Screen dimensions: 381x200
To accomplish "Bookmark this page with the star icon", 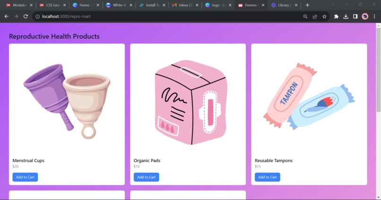I will (x=324, y=17).
